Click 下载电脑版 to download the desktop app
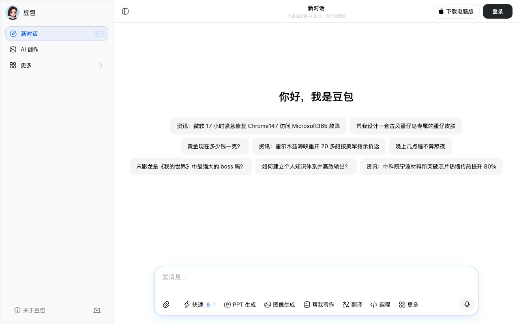Viewport: 519px width, 324px height. [x=456, y=11]
